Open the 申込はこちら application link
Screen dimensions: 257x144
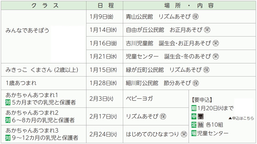[x=241, y=118]
